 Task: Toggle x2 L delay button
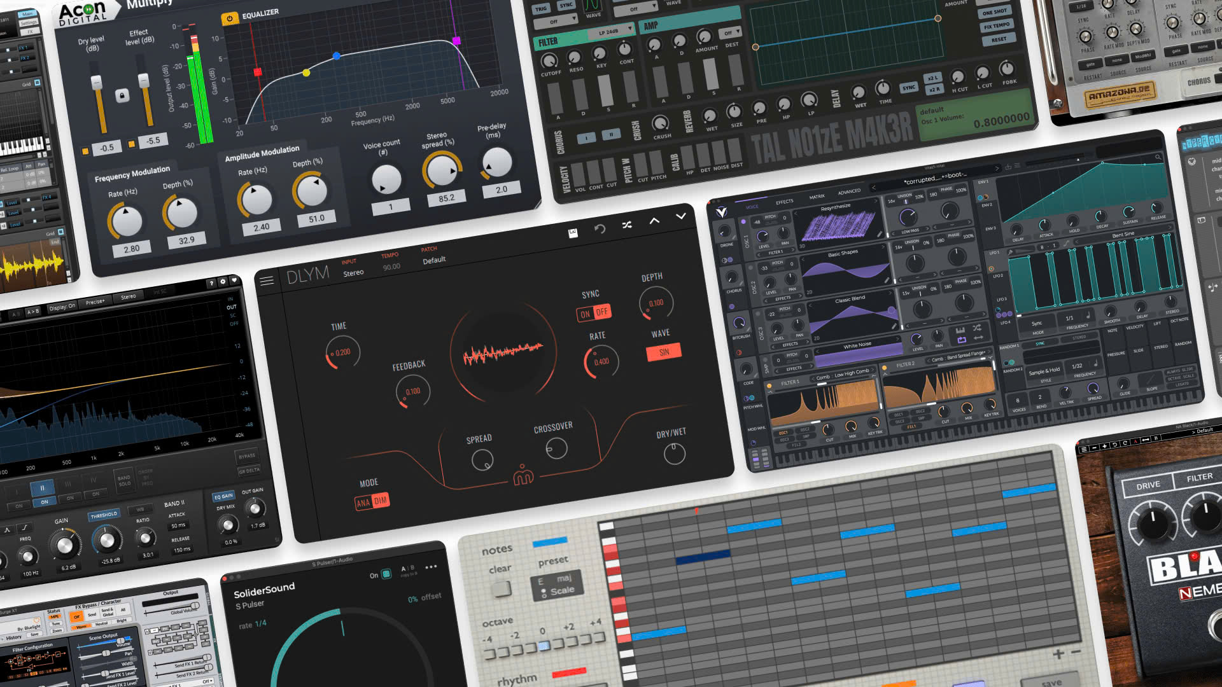tap(932, 78)
